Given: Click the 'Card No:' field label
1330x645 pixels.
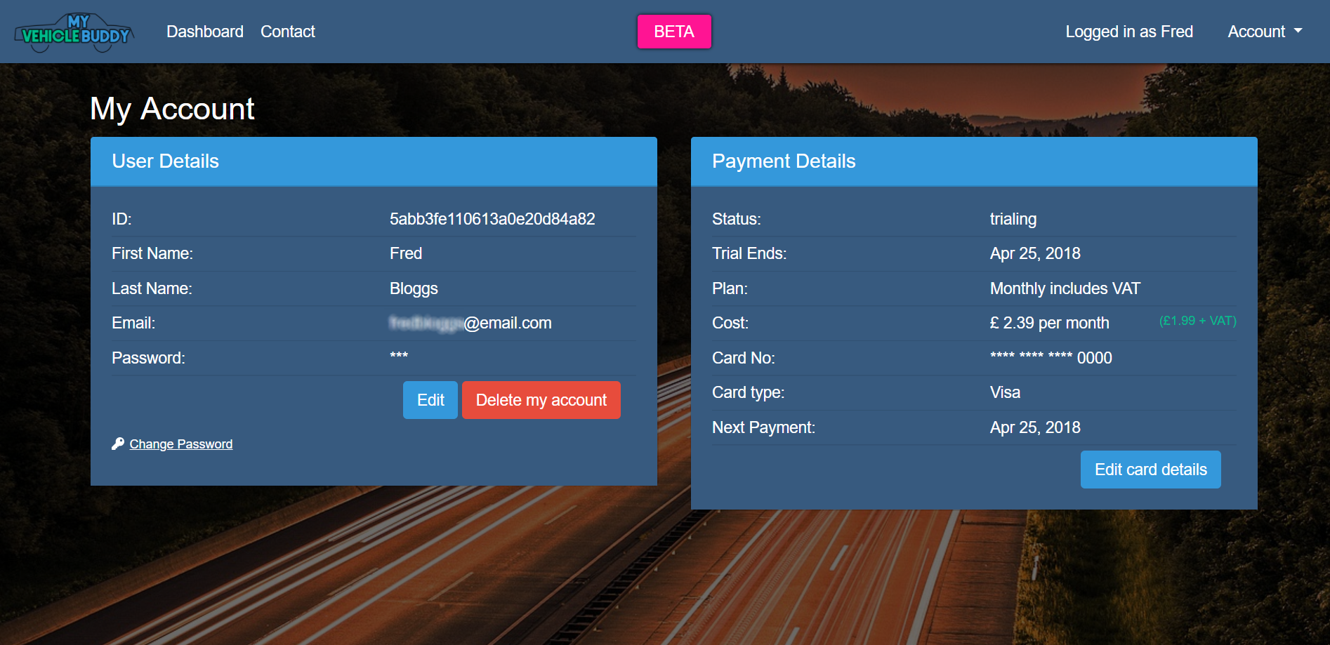Looking at the screenshot, I should [x=744, y=358].
